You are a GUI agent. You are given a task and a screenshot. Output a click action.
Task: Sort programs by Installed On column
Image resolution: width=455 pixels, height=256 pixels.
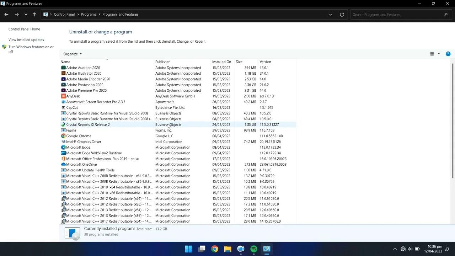[x=221, y=62]
